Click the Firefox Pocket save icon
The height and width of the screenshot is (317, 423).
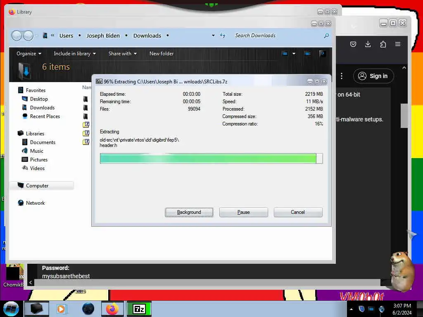coord(353,44)
